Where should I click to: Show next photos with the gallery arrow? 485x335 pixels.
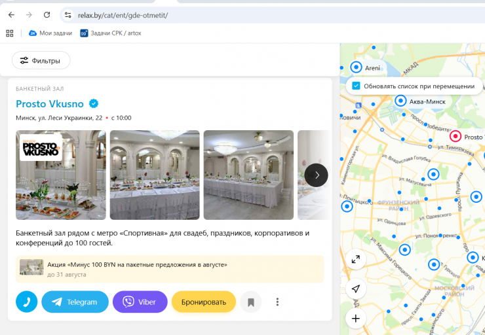click(x=316, y=175)
